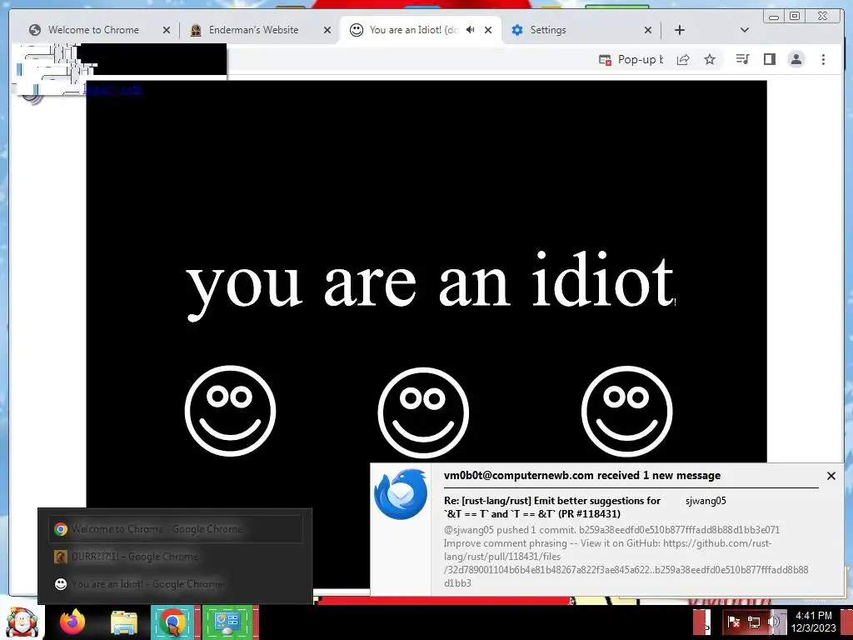Click the right smiley face on page
853x640 pixels.
tap(626, 411)
